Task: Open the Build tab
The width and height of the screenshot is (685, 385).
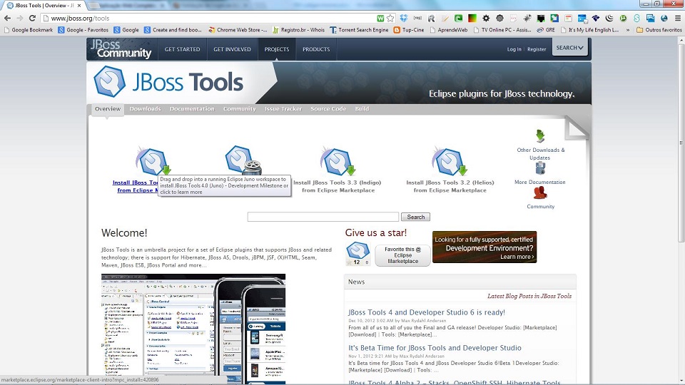Action: pyautogui.click(x=362, y=109)
